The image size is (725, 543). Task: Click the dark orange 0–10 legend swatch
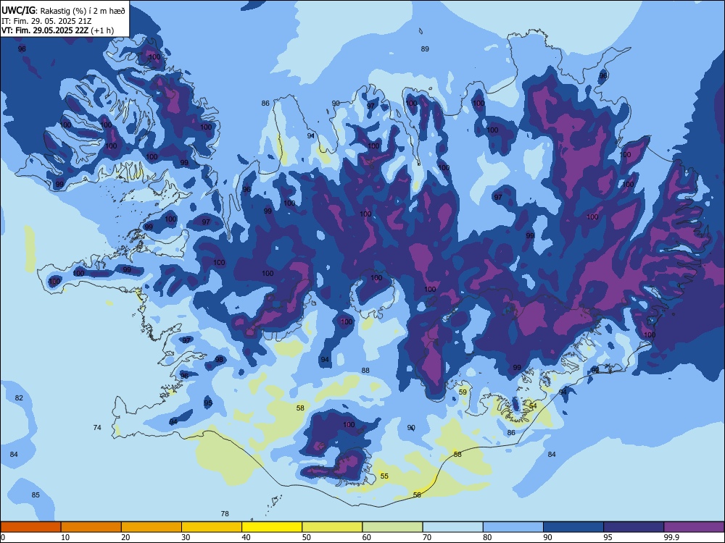[30, 527]
